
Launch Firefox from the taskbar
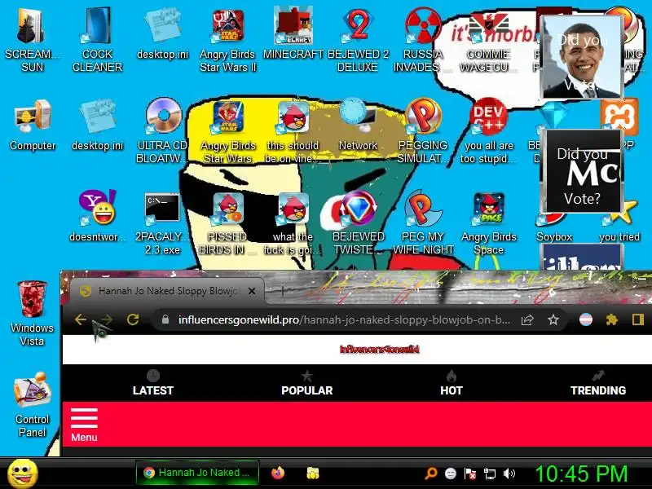pos(278,473)
